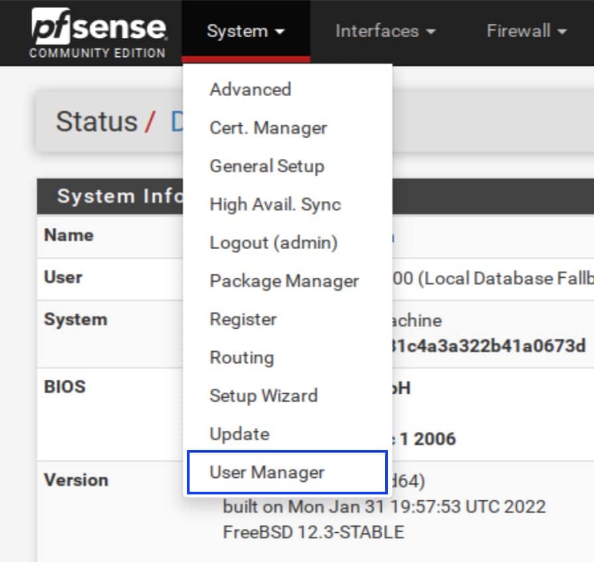Image resolution: width=594 pixels, height=562 pixels.
Task: Select the User row label
Action: click(x=63, y=277)
